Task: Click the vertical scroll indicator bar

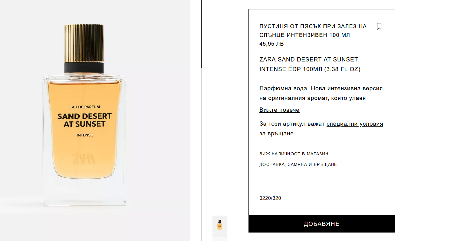Action: pyautogui.click(x=201, y=34)
